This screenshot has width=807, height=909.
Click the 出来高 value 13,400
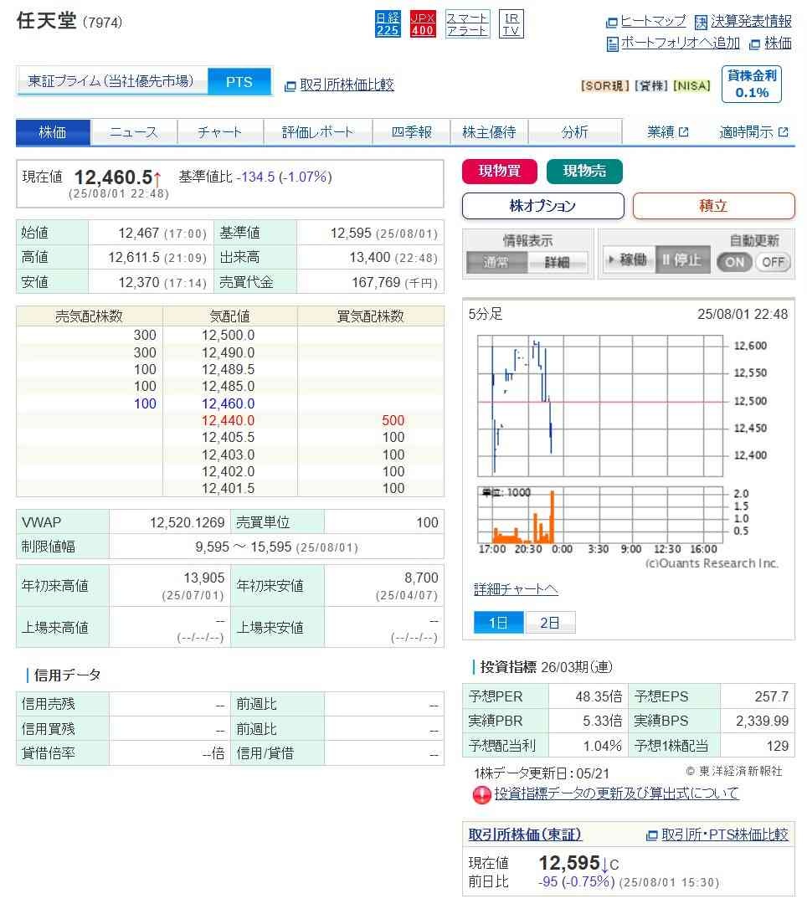pos(370,258)
